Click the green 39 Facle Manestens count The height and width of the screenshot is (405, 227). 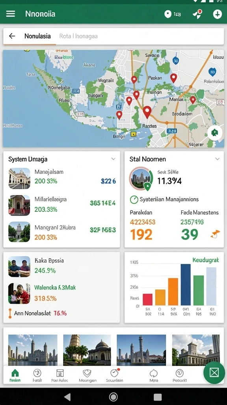190,235
